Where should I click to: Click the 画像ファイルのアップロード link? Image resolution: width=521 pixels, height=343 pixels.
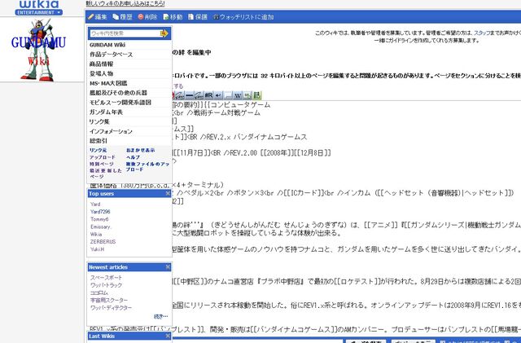pos(147,167)
